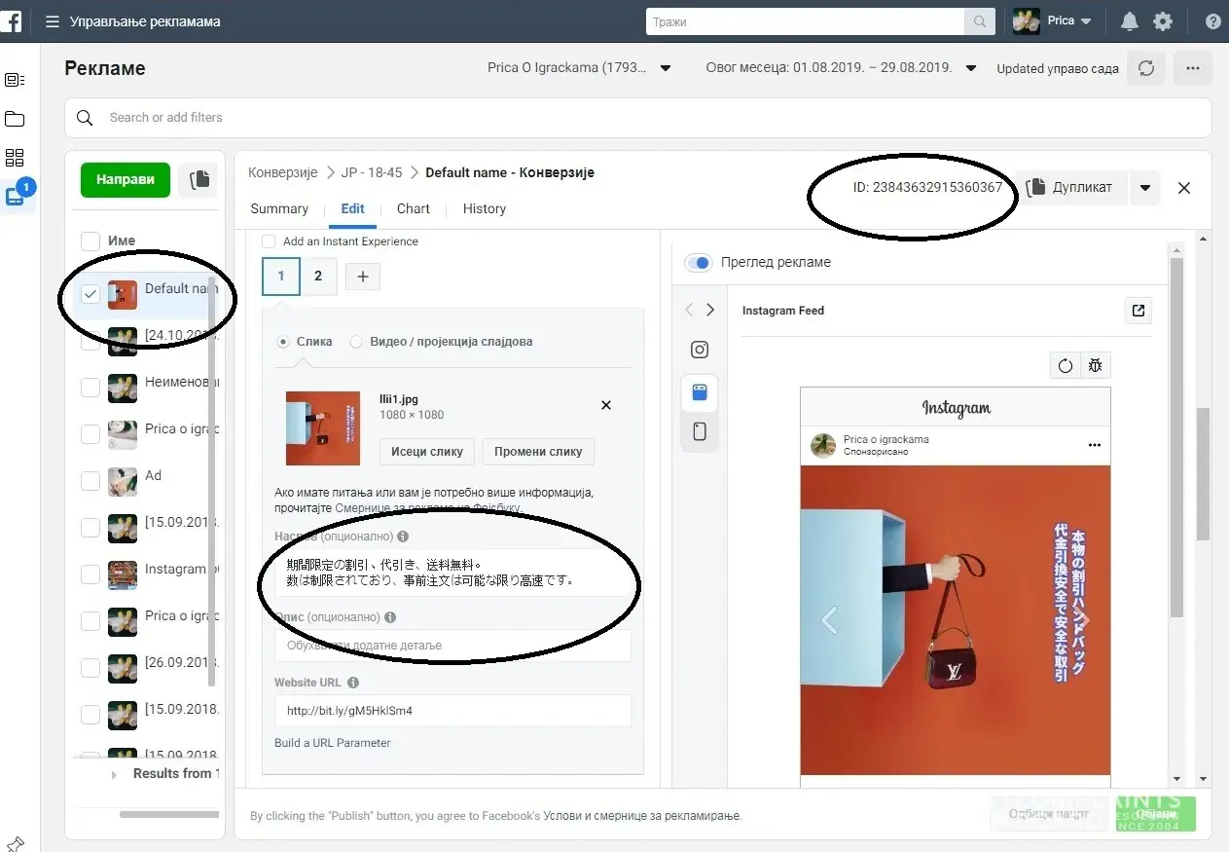Check the Add an Instant Experience box

point(269,241)
